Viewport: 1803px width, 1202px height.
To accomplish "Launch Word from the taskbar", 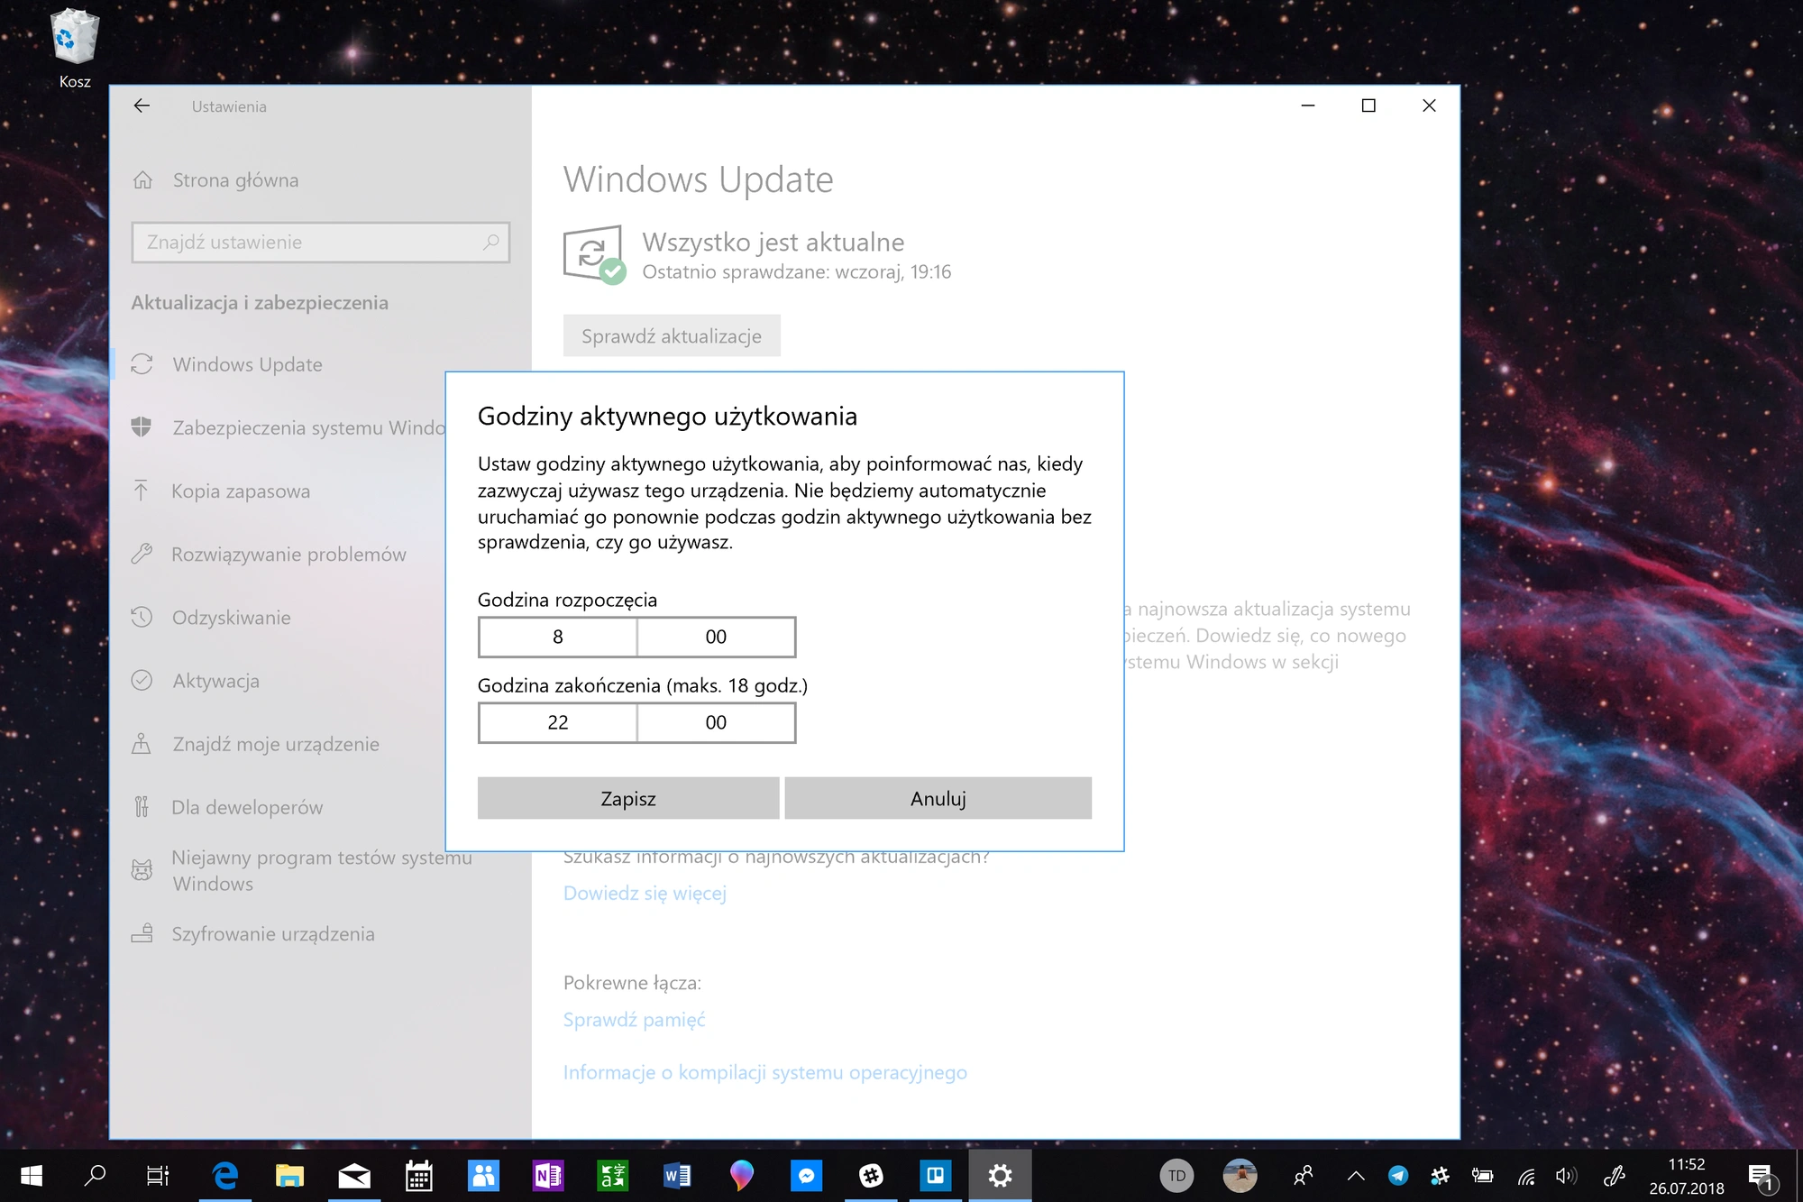I will coord(677,1175).
